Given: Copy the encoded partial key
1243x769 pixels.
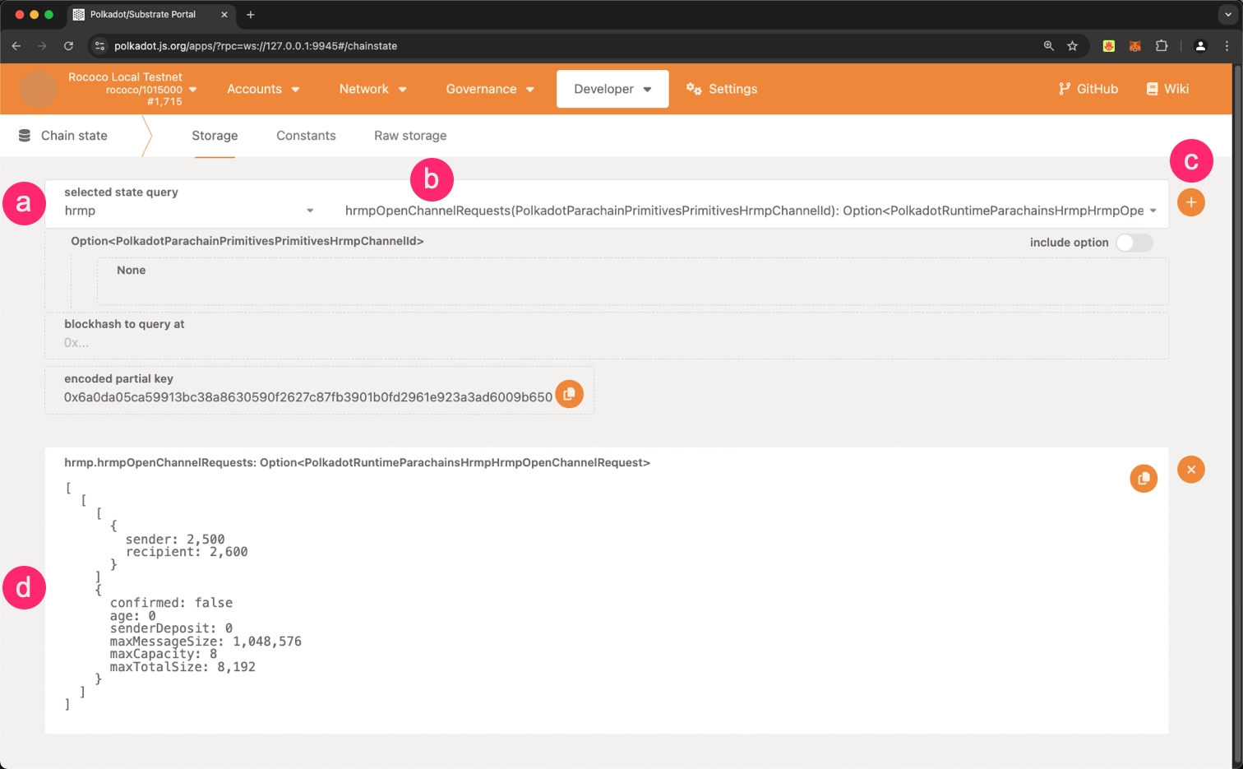Looking at the screenshot, I should pos(569,395).
